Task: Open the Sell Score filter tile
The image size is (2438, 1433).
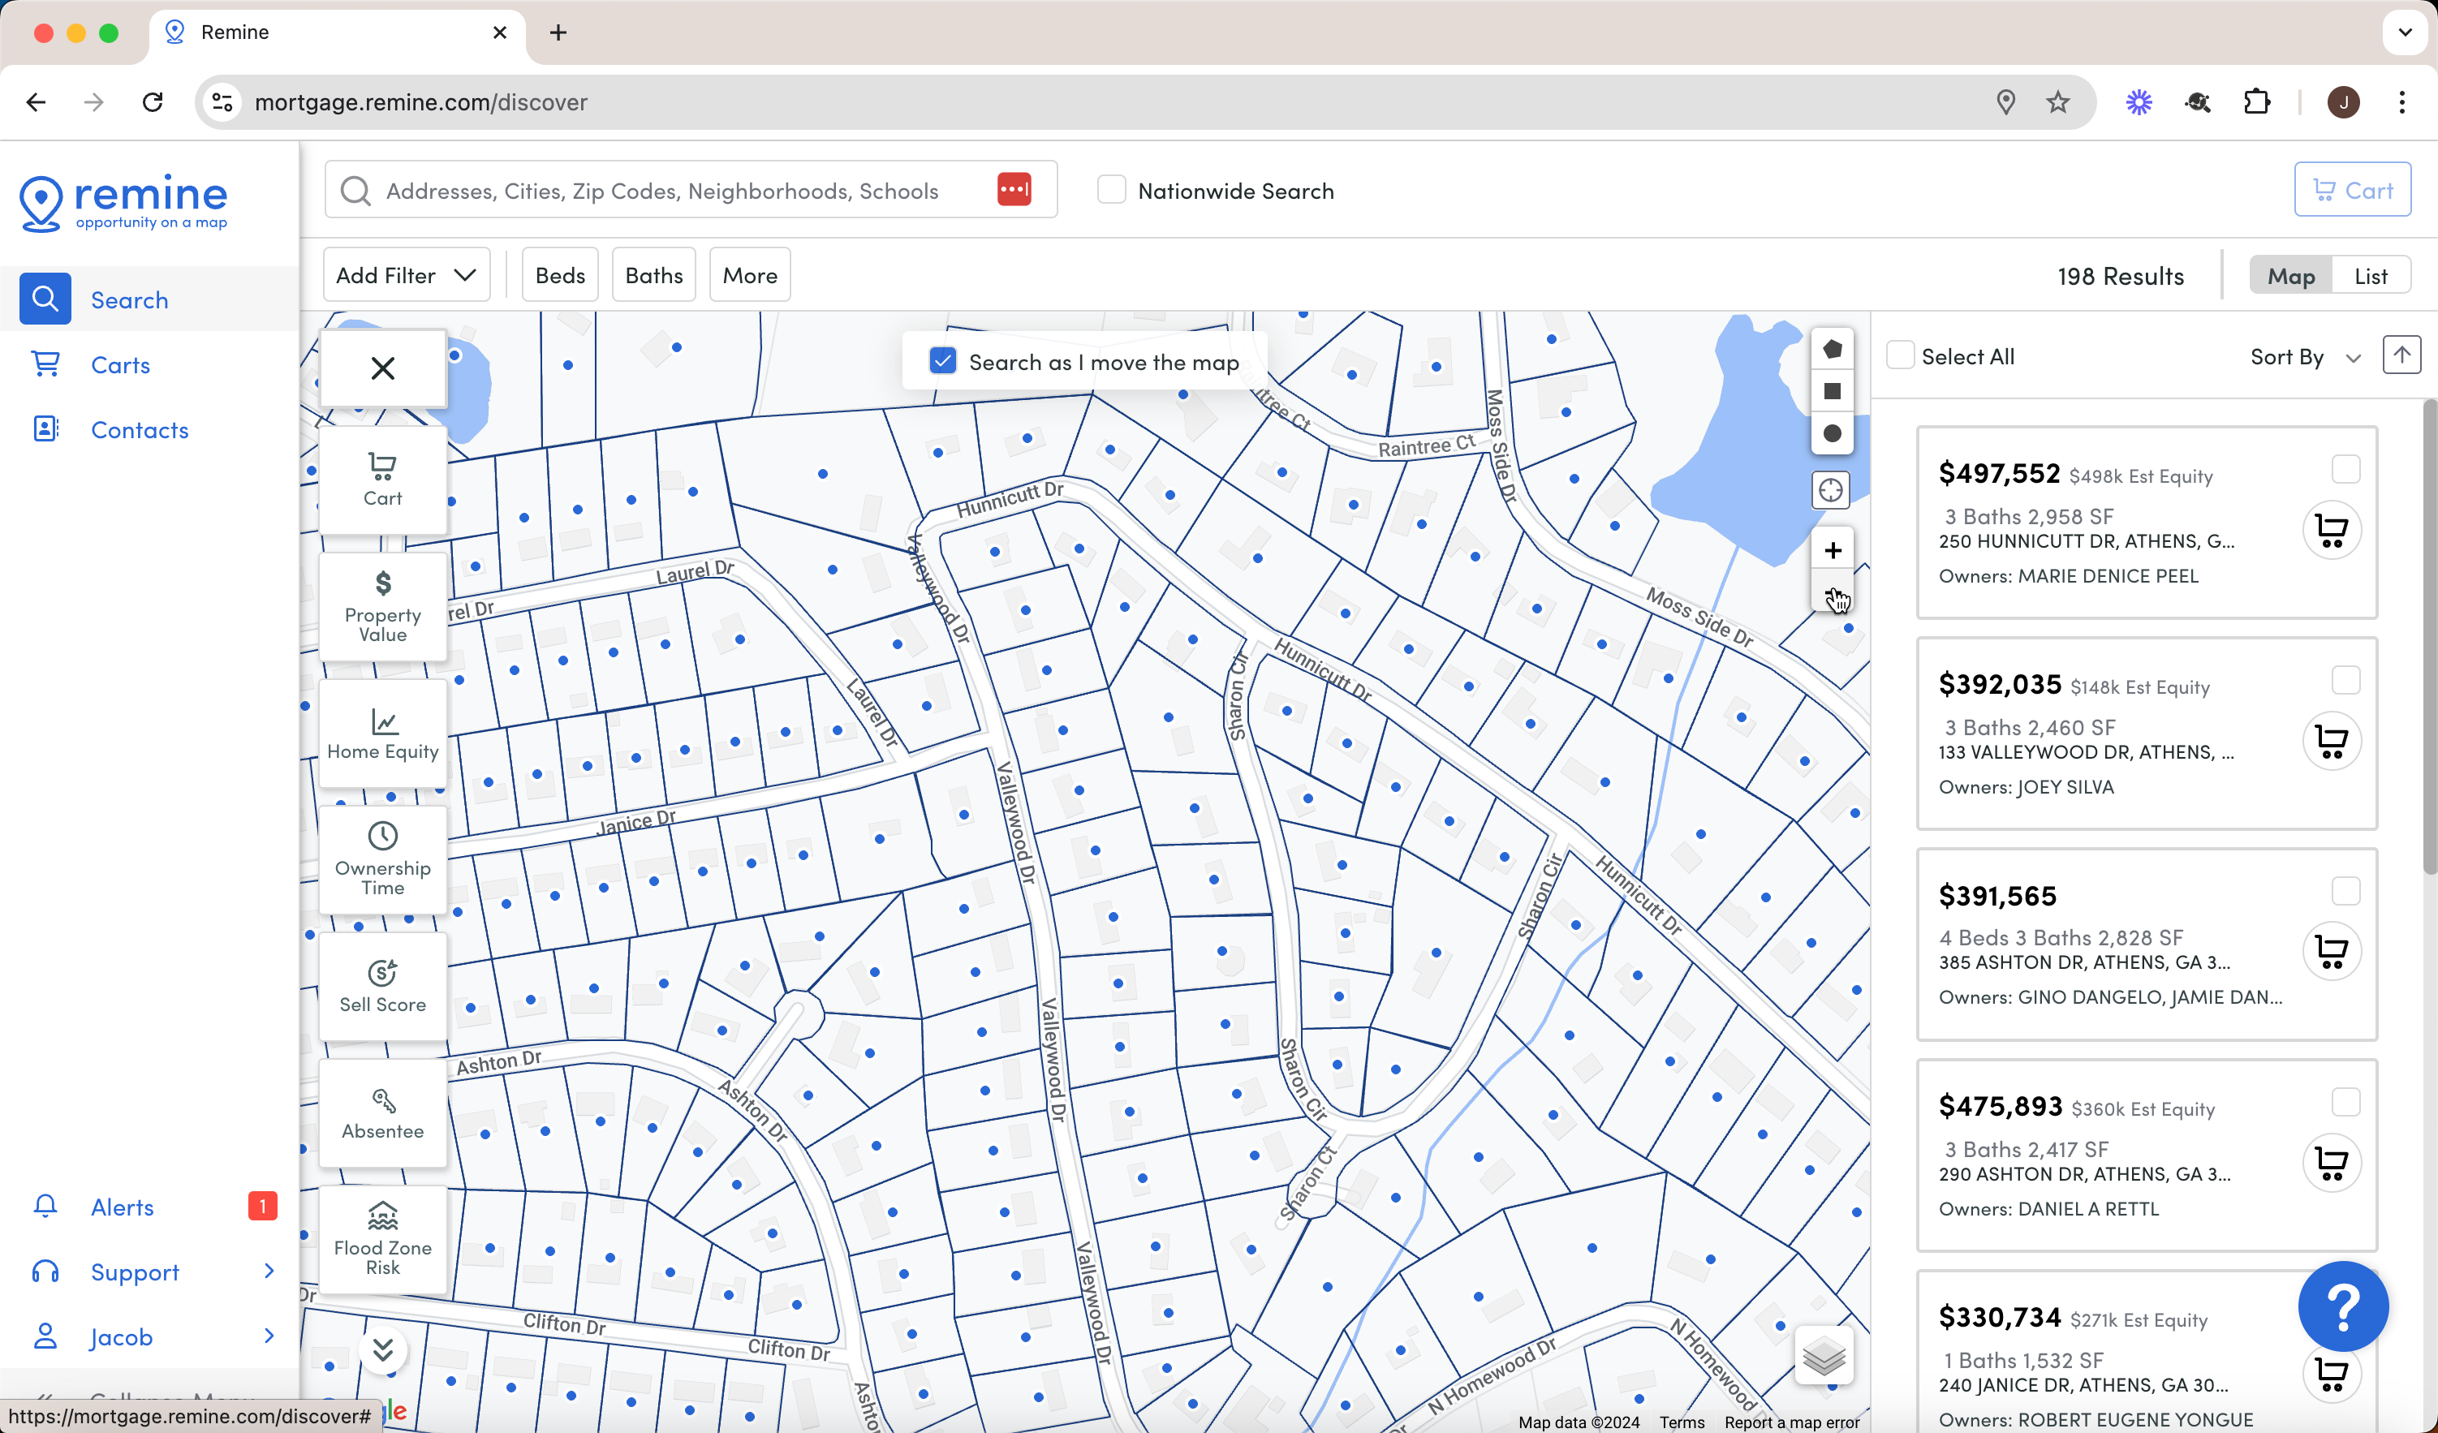Action: coord(383,987)
